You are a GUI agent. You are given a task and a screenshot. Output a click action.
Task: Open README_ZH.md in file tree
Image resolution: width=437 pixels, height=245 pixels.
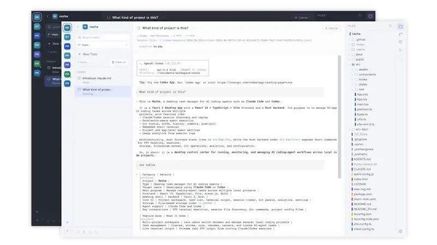pos(364,209)
